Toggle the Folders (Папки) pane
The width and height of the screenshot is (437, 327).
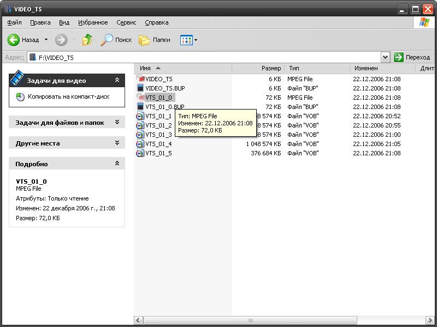[155, 40]
